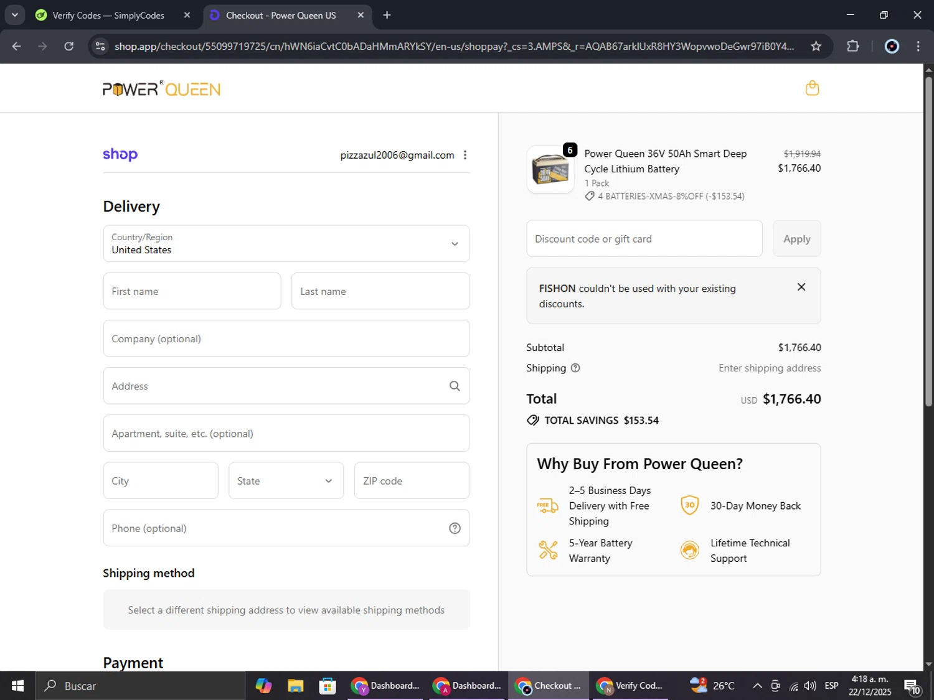Image resolution: width=934 pixels, height=700 pixels.
Task: Click the ZIP code field
Action: [x=412, y=480]
